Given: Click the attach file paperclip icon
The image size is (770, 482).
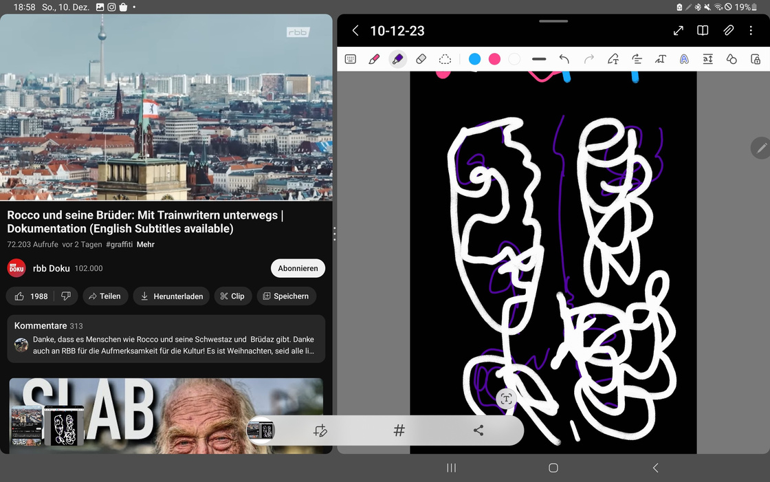Looking at the screenshot, I should 728,30.
